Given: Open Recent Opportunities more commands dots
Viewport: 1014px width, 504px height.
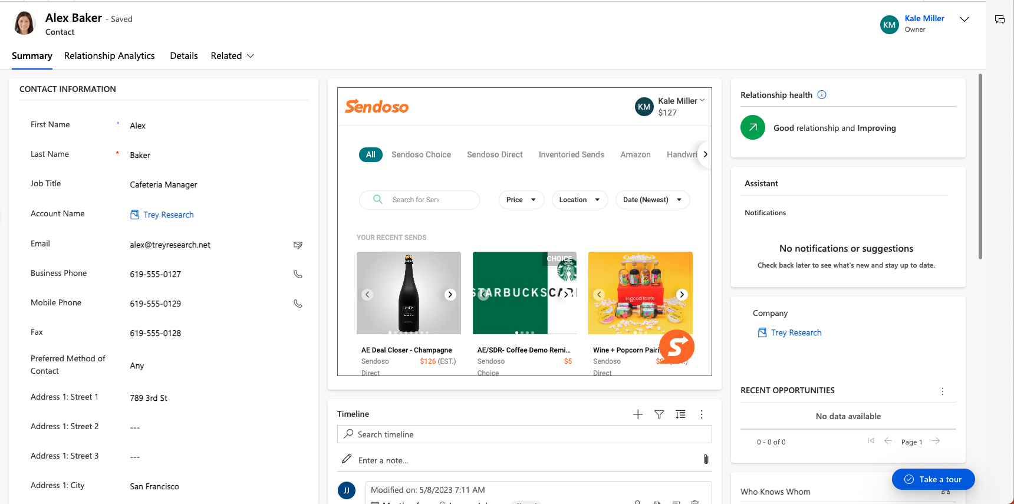Looking at the screenshot, I should pyautogui.click(x=943, y=391).
